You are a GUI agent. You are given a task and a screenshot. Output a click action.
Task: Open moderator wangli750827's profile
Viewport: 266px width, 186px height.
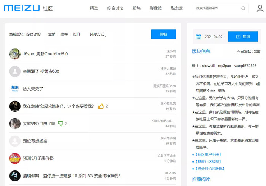[245, 66]
